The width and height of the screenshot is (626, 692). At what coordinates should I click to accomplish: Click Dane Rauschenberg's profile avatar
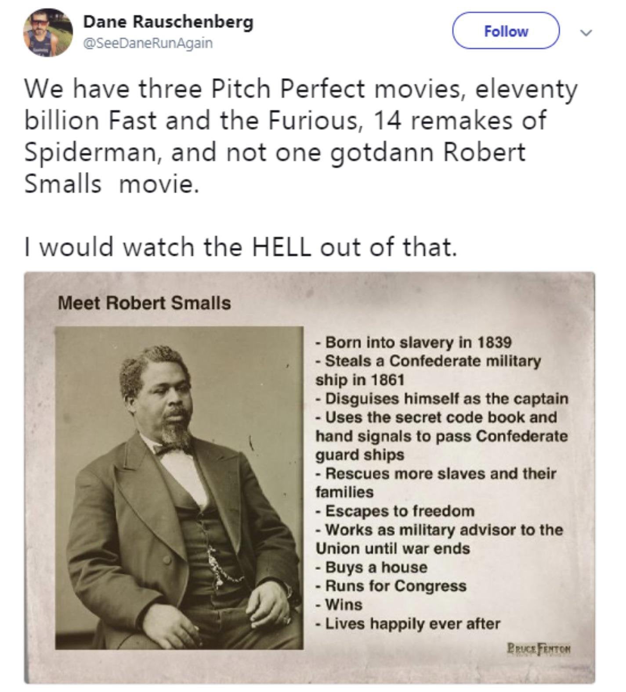pyautogui.click(x=48, y=32)
